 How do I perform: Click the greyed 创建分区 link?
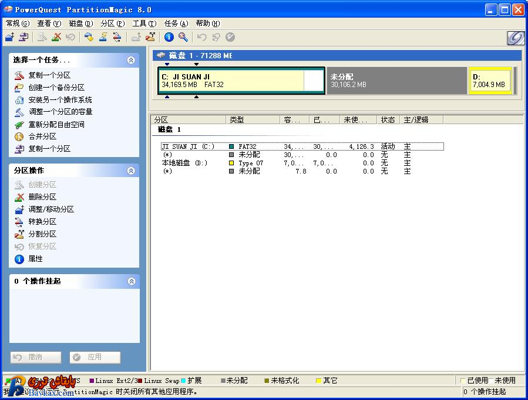(42, 185)
